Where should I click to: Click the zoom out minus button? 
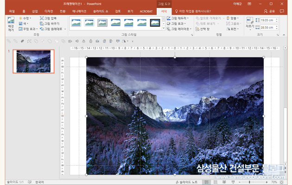pos(240,182)
